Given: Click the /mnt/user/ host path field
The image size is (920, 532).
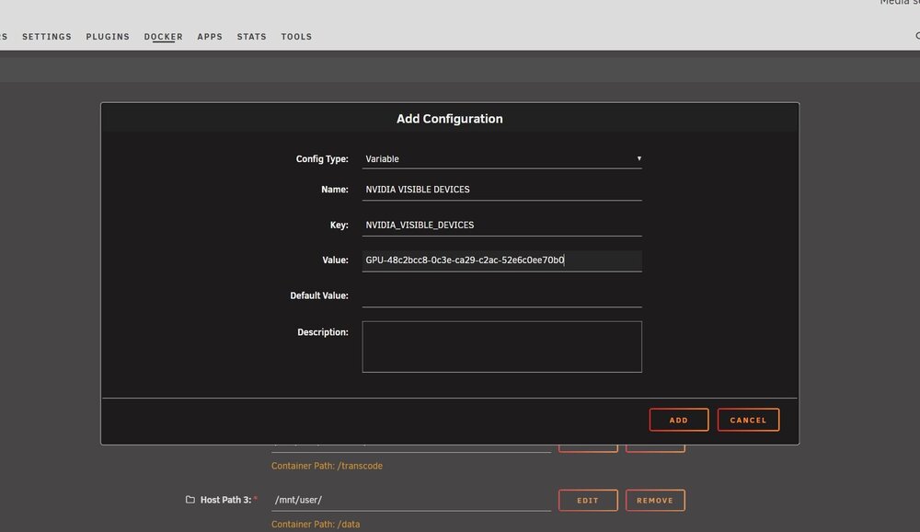Looking at the screenshot, I should click(x=410, y=501).
